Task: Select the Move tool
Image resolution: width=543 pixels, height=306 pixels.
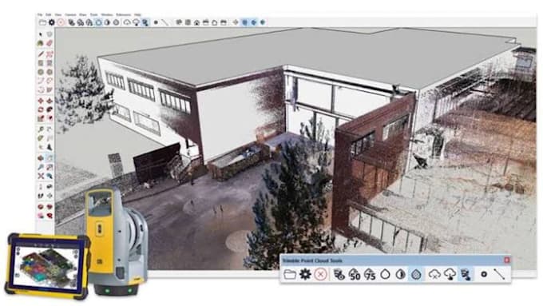Action: coord(41,101)
